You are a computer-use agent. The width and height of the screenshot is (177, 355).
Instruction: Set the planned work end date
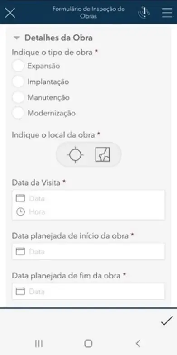(88, 292)
